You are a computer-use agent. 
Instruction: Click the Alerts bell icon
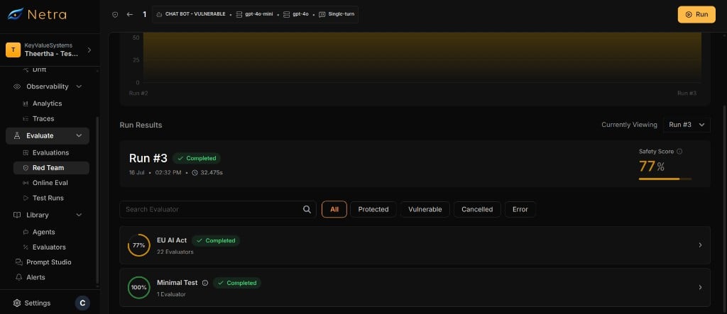(18, 277)
